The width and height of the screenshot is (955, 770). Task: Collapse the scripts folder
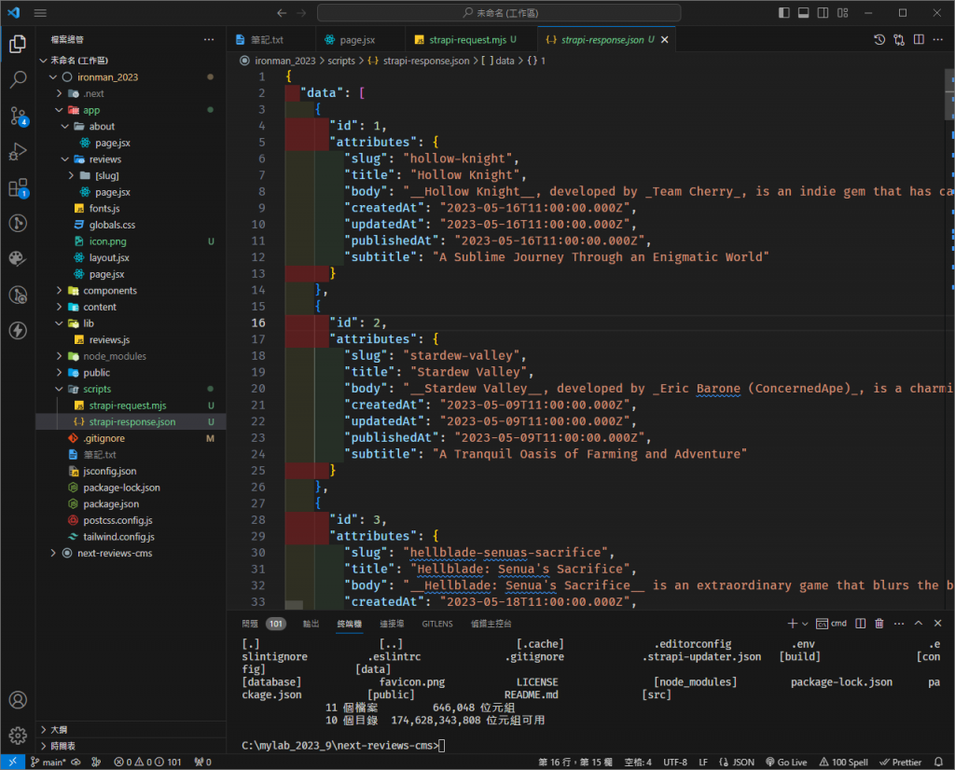pyautogui.click(x=96, y=389)
